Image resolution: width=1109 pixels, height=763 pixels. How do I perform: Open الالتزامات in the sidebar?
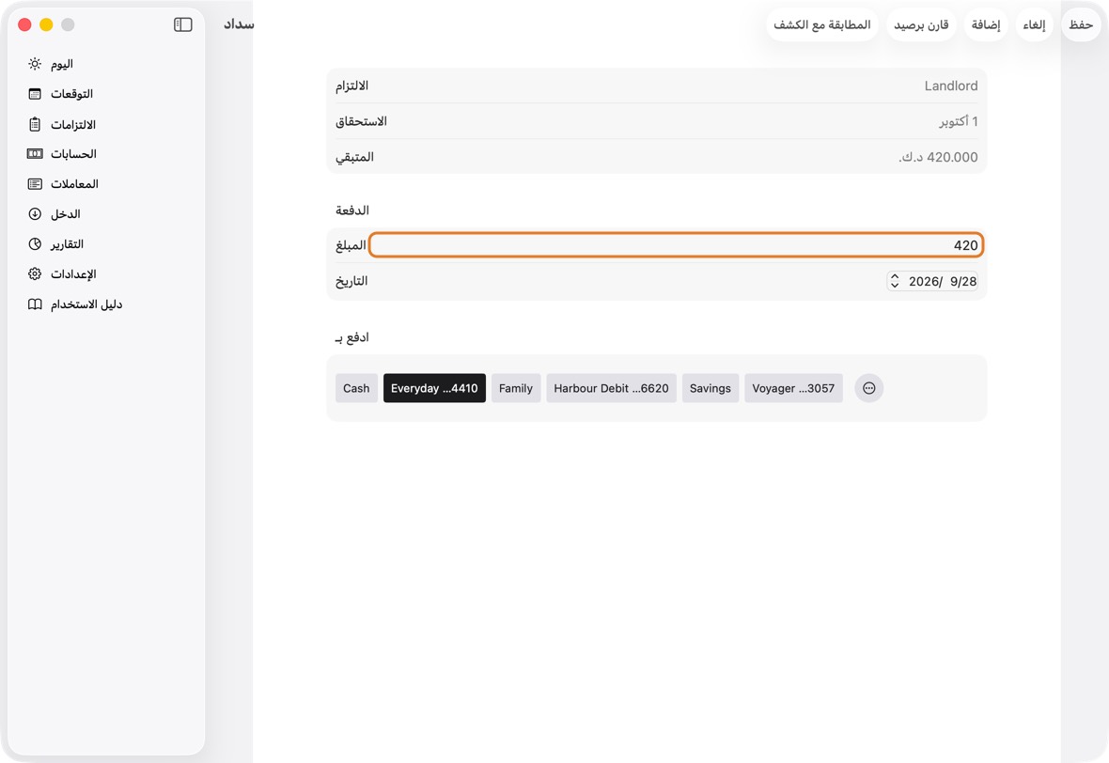click(x=106, y=124)
